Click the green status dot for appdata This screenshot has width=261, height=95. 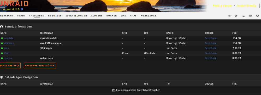pos(2,38)
